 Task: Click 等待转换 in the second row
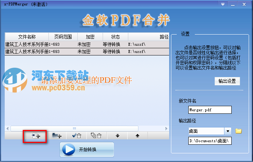pos(111,51)
